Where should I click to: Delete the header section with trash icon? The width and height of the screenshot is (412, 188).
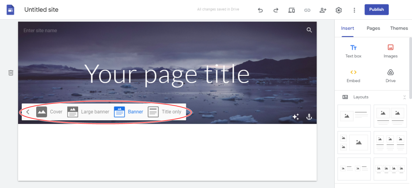[x=11, y=73]
